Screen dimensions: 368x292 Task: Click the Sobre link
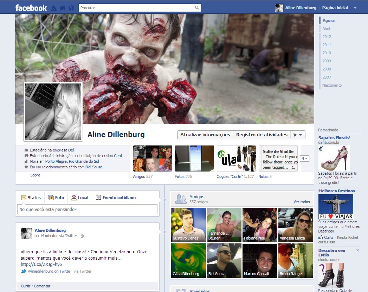35,175
